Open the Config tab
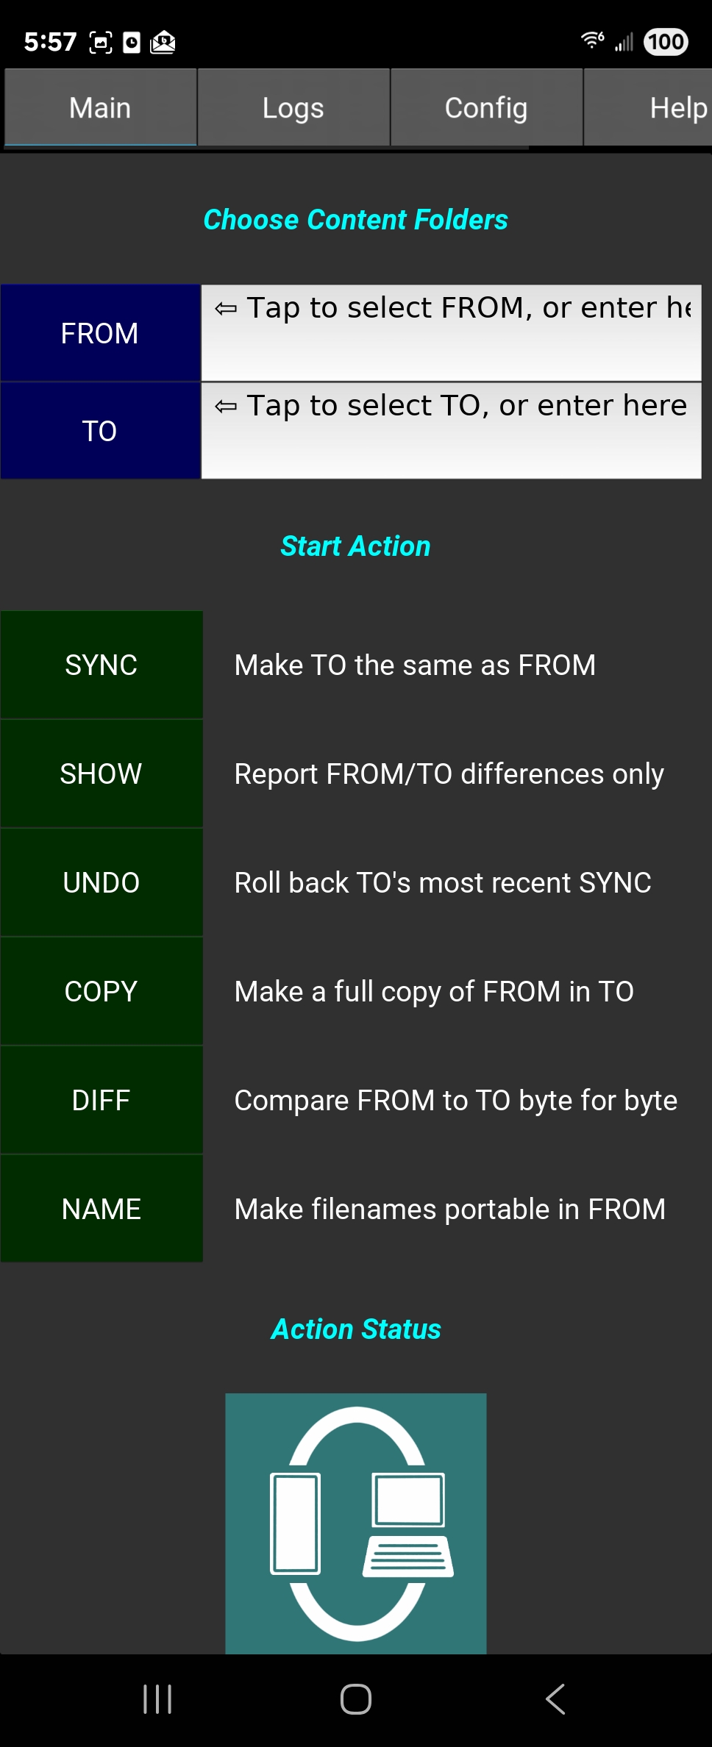 click(x=486, y=108)
